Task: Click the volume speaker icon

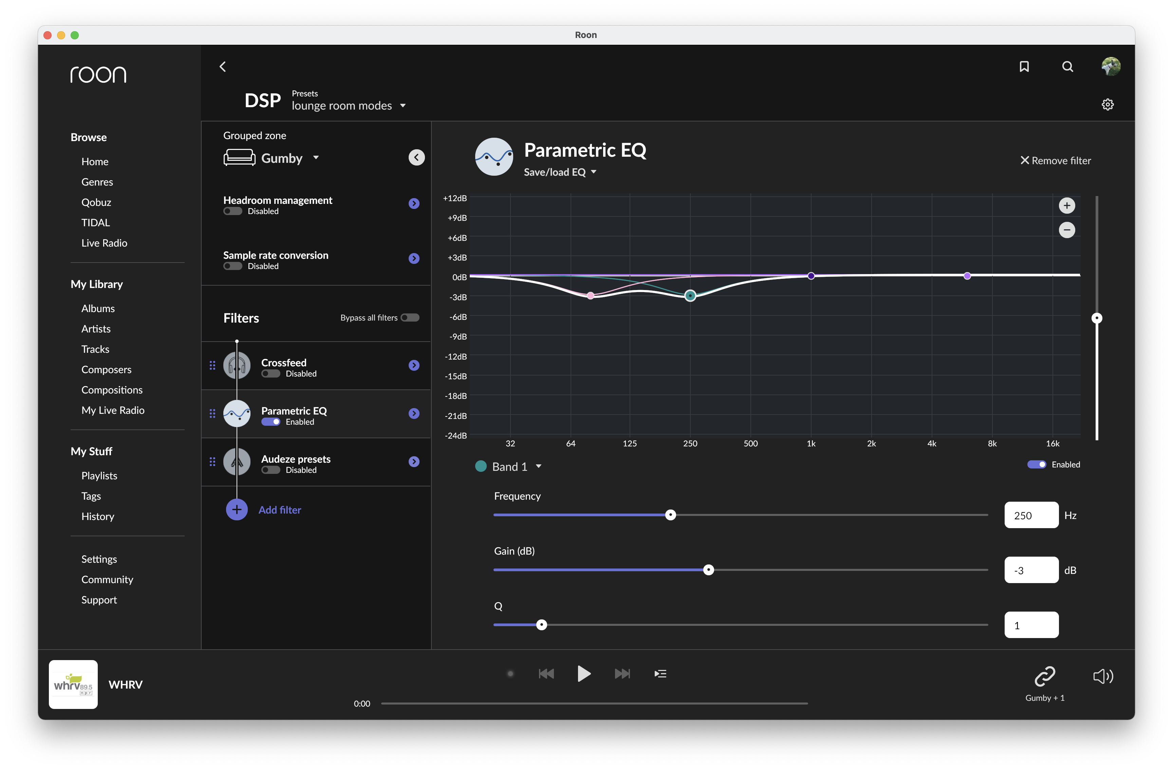Action: click(x=1102, y=676)
